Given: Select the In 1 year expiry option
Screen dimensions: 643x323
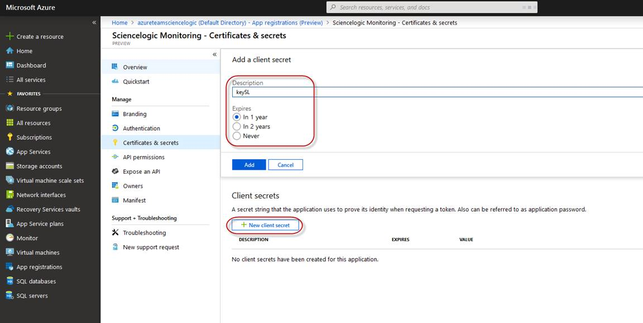Looking at the screenshot, I should [237, 118].
